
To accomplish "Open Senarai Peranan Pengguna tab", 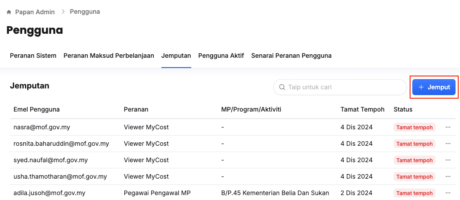I will click(x=291, y=56).
